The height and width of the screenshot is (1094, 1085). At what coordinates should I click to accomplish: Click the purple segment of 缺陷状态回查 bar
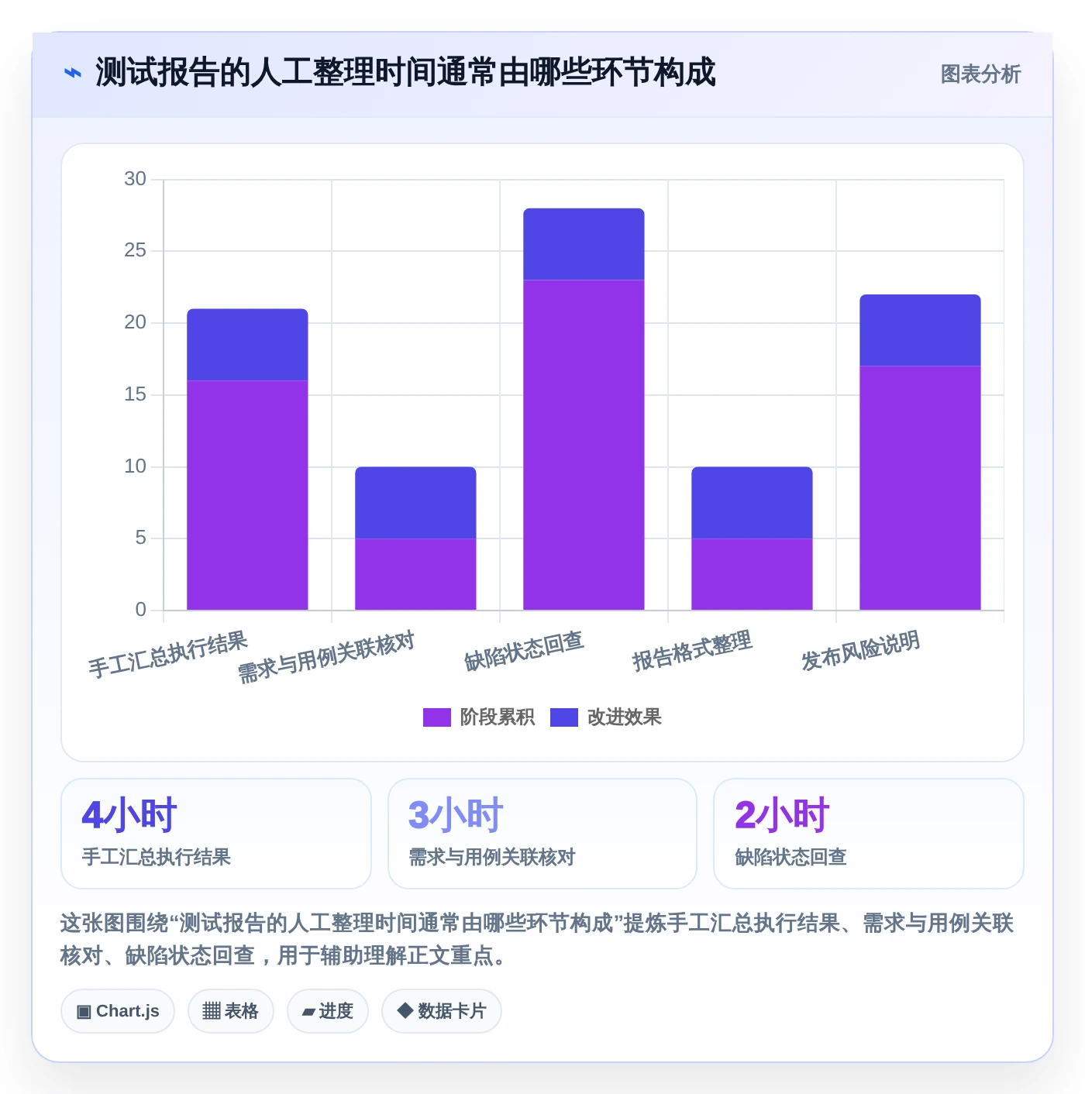584,445
